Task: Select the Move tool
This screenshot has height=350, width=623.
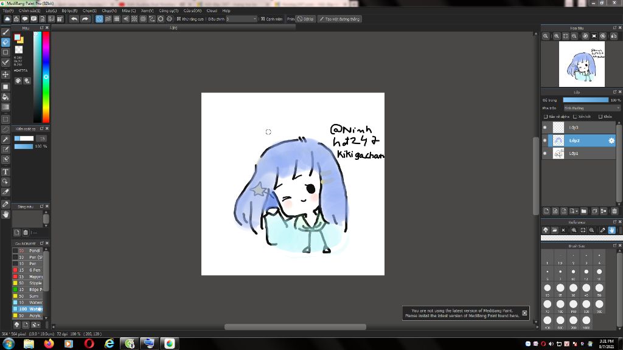Action: point(5,74)
